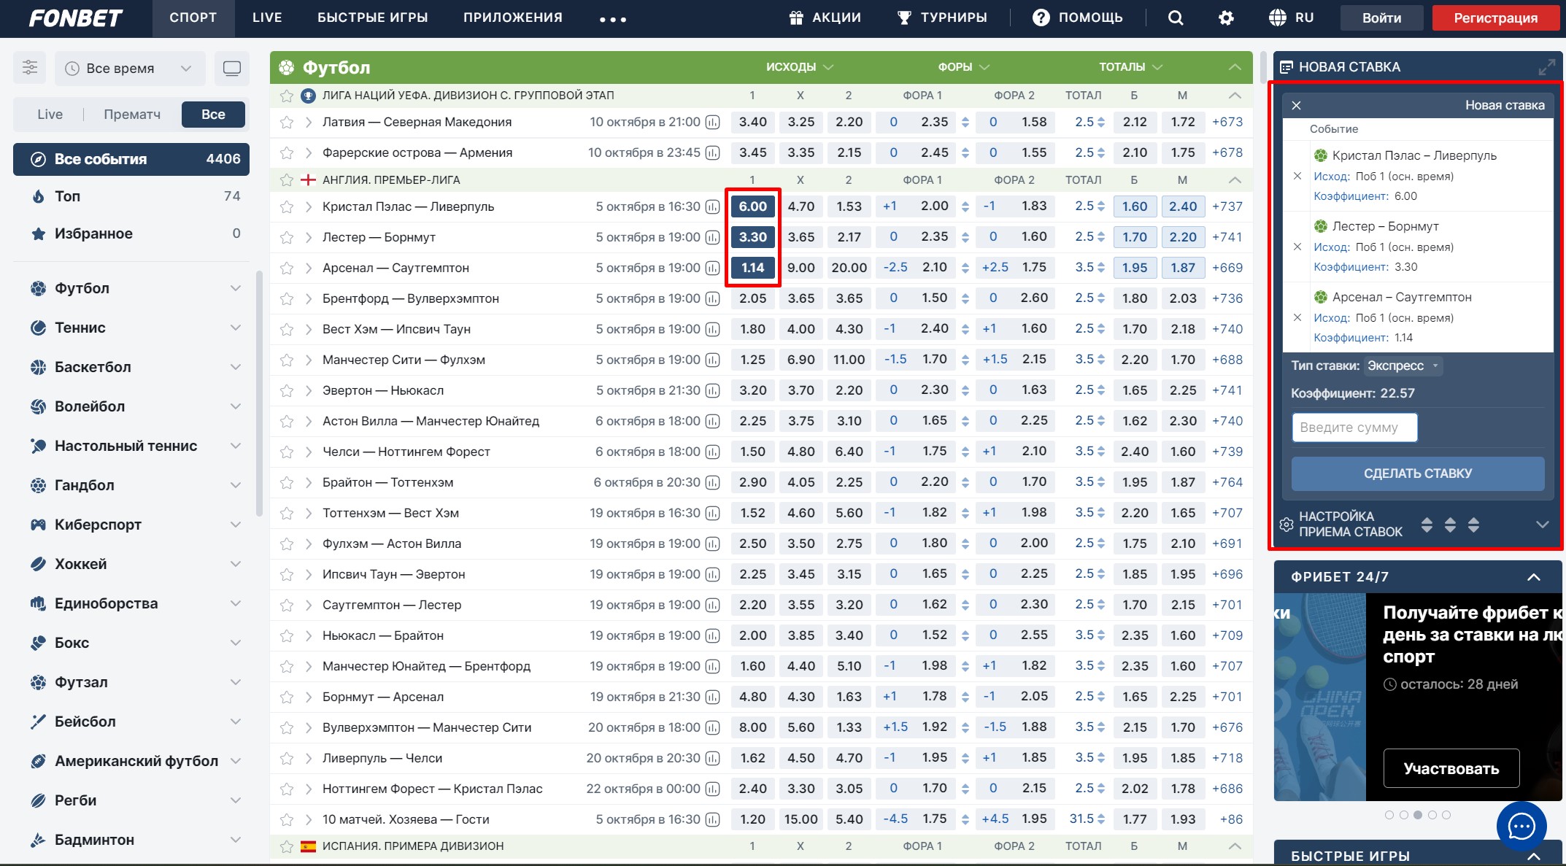This screenshot has height=866, width=1566.
Task: Open statistics icon for Эвертон — Ньюкасл
Action: (713, 391)
